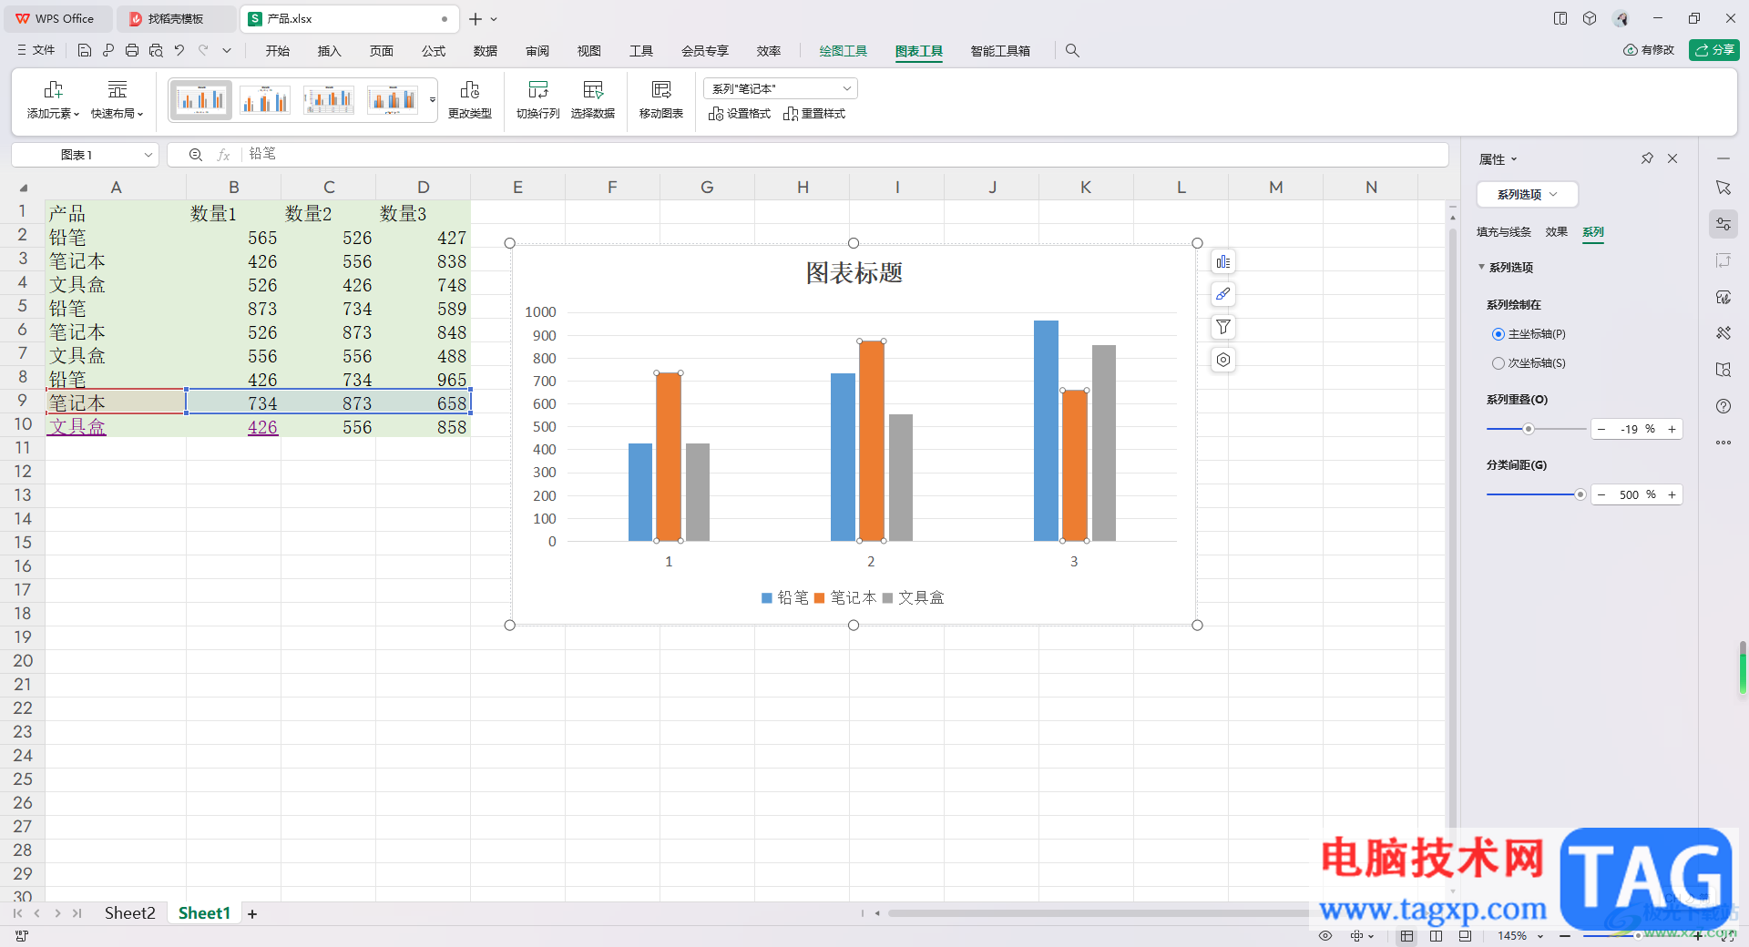Viewport: 1749px width, 947px height.
Task: Open a new tab with plus button
Action: tap(476, 18)
